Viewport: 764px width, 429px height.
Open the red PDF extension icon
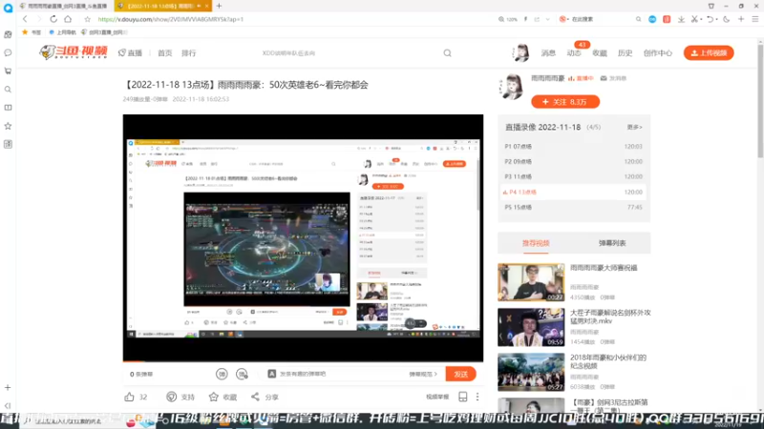tap(667, 19)
